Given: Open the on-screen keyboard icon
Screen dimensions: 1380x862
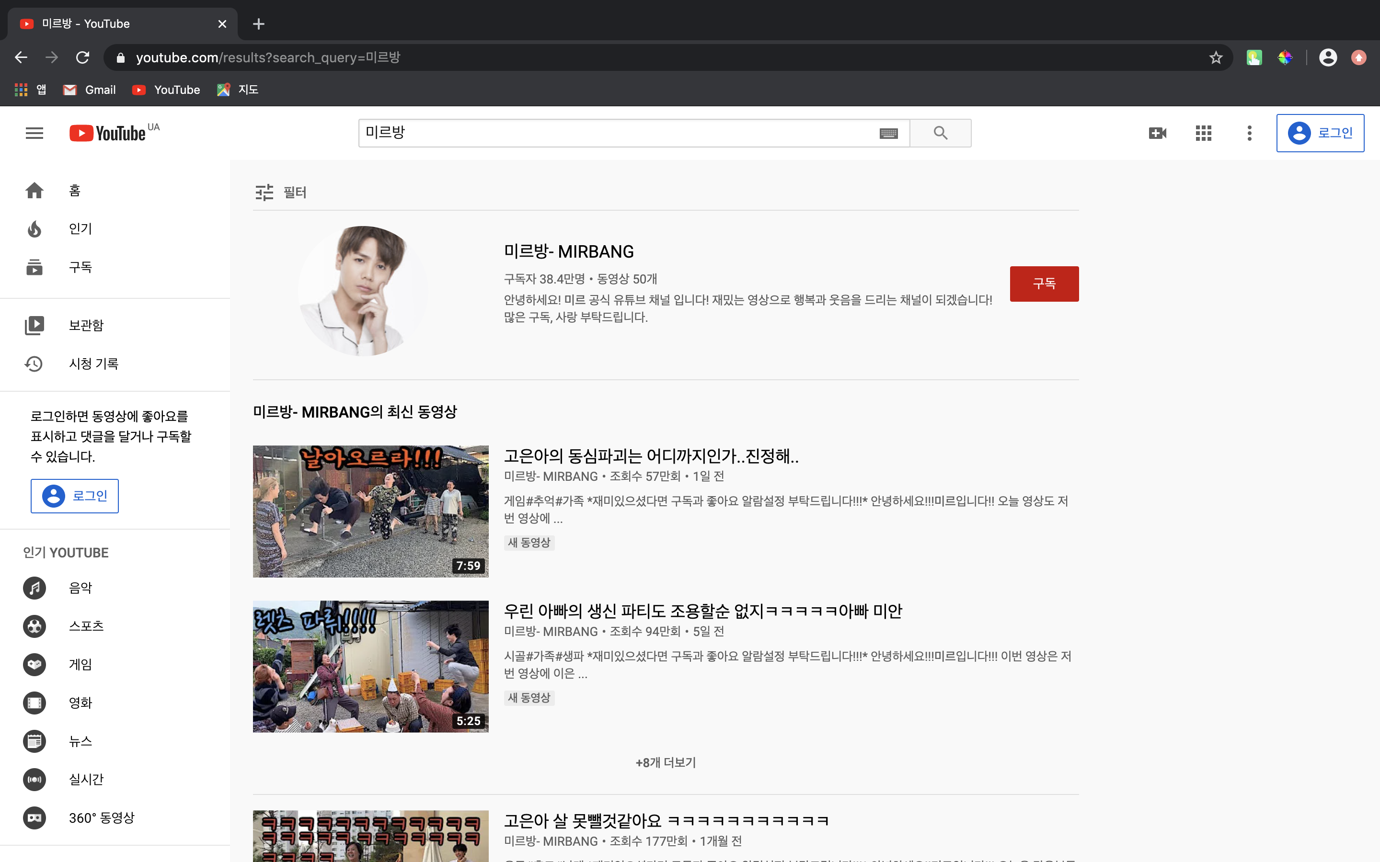Looking at the screenshot, I should coord(888,133).
